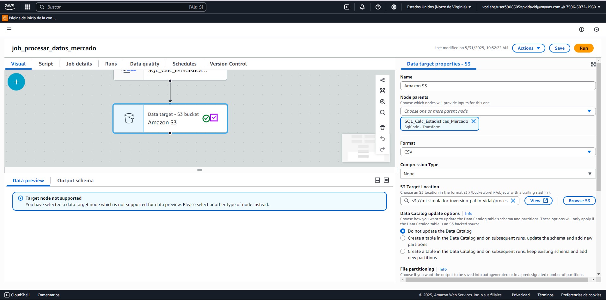Select create table keep existing schema option

(x=403, y=251)
